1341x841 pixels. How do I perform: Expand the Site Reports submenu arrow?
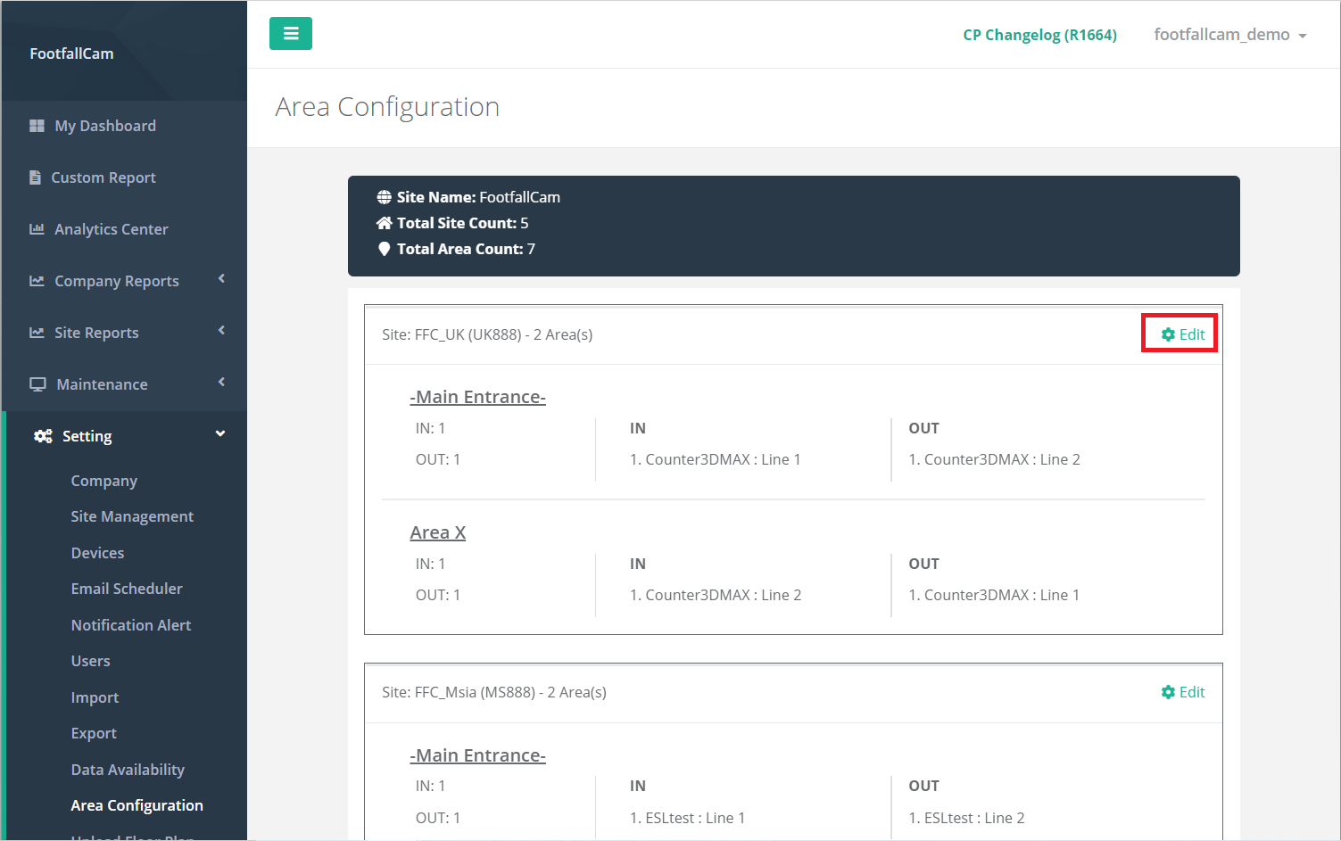click(221, 331)
